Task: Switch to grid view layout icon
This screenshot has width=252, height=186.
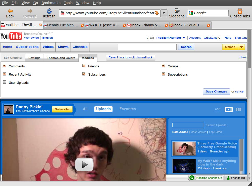Action: point(238,110)
